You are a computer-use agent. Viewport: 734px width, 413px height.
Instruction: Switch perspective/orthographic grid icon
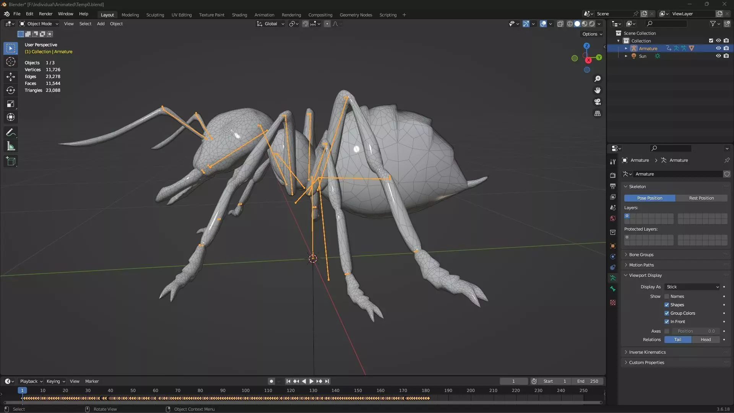tap(598, 114)
